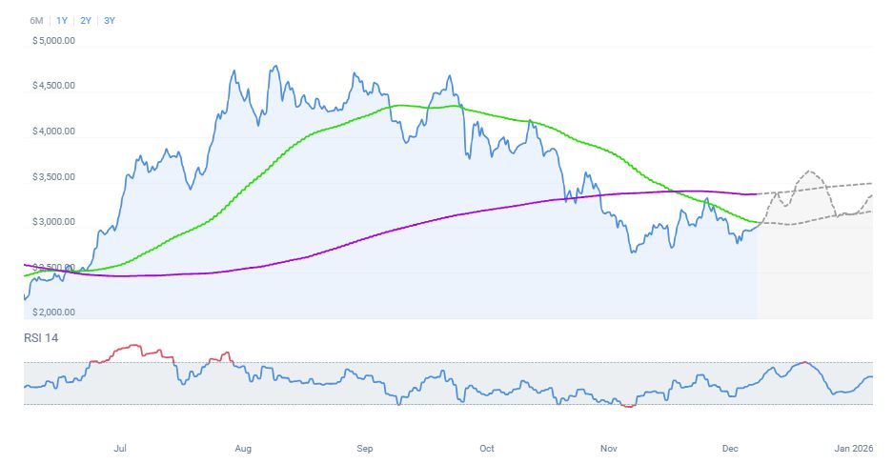Click the Oct month label
Screen dimensions: 893x464
coord(487,447)
